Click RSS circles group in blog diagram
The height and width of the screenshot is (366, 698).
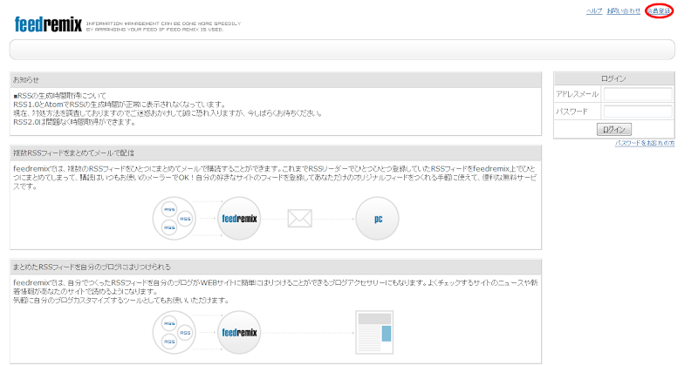[174, 332]
